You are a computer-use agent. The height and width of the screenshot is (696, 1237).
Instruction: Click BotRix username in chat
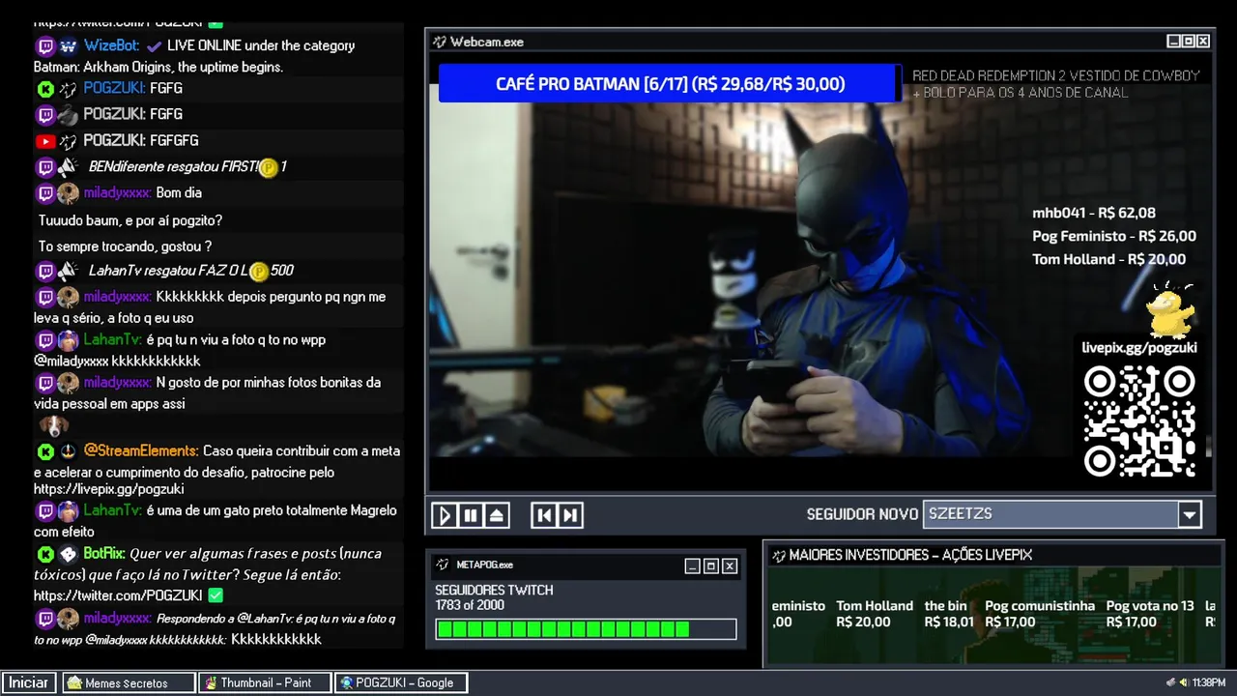[104, 554]
